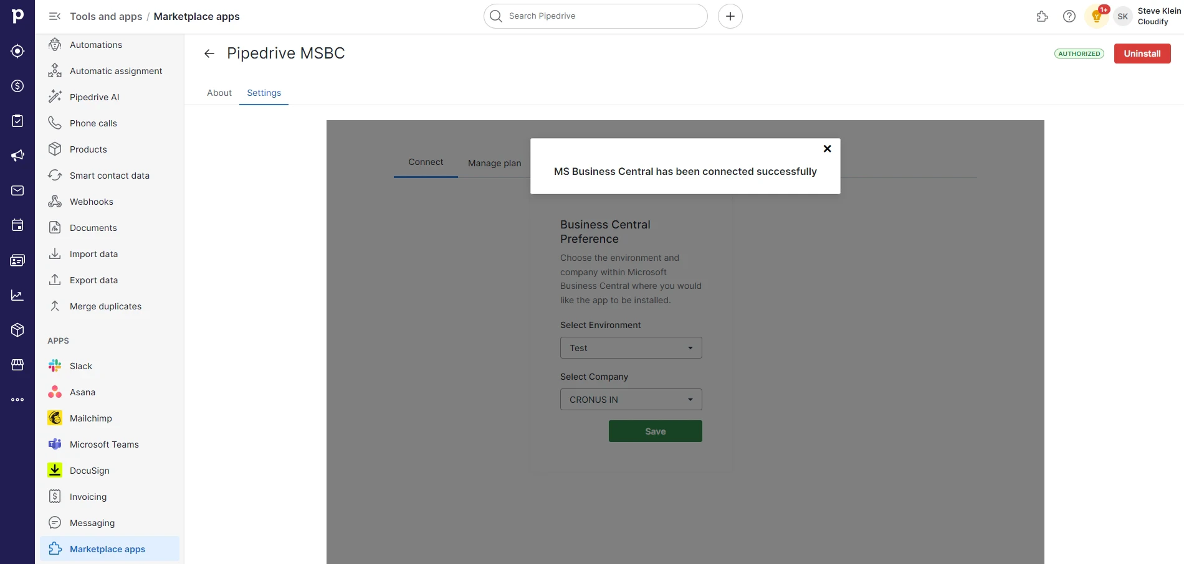Open the SK user avatar menu
1184x564 pixels.
(1123, 17)
